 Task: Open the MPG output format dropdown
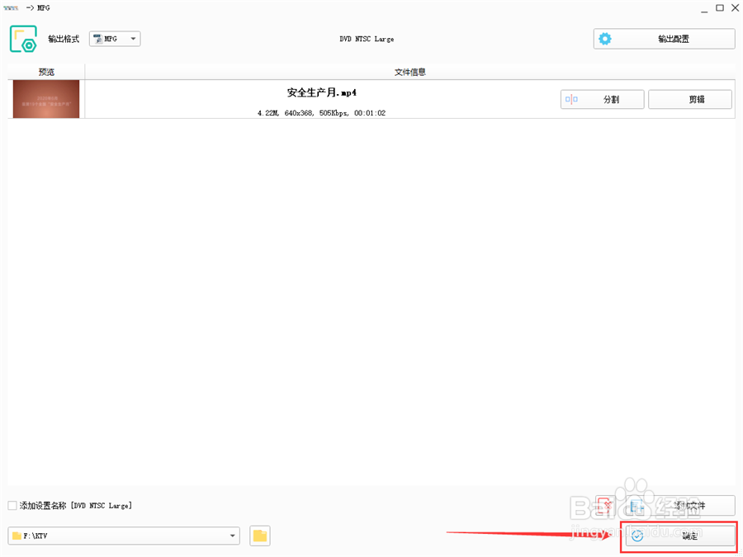(x=115, y=39)
